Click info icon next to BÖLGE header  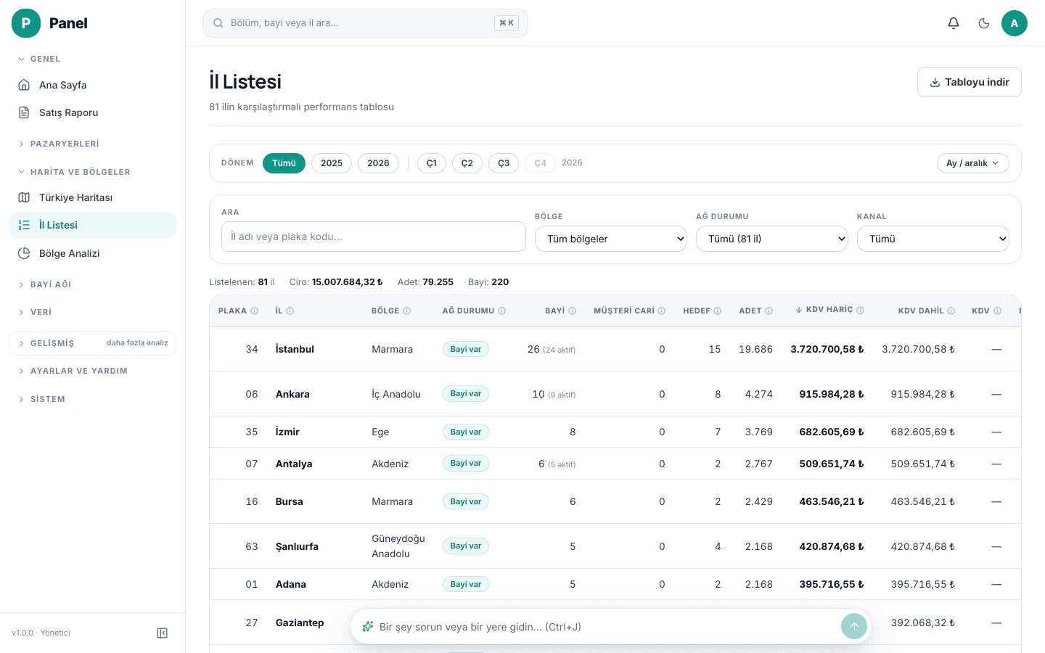coord(406,311)
